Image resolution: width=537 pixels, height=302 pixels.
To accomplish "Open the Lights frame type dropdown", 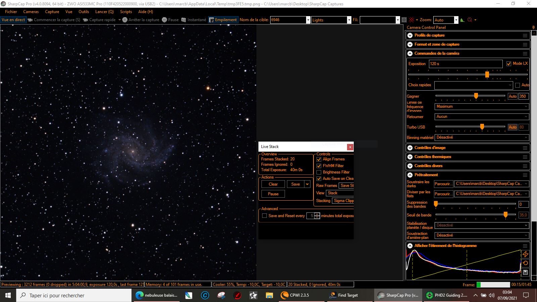I will click(x=349, y=20).
